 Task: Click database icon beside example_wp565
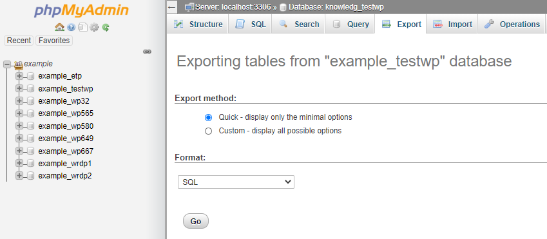click(31, 114)
